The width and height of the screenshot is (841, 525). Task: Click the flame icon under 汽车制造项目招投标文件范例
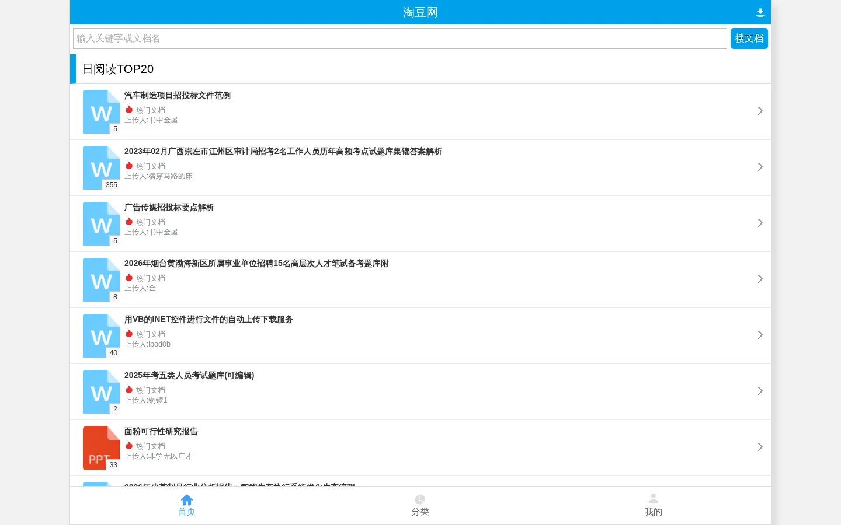129,110
